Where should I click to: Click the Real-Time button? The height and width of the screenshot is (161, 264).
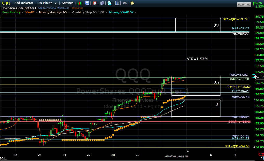coord(244,4)
